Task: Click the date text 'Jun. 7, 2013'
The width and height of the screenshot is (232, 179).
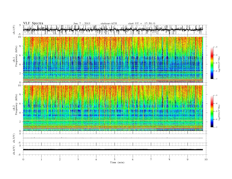Action: click(x=82, y=23)
